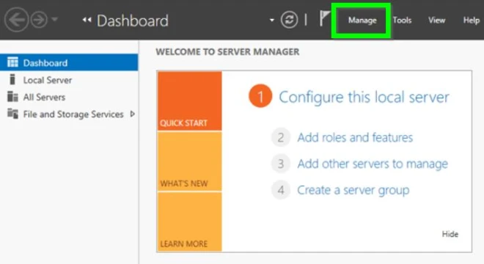Select Dashboard in the sidebar
Image resolution: width=484 pixels, height=264 pixels.
click(x=69, y=62)
